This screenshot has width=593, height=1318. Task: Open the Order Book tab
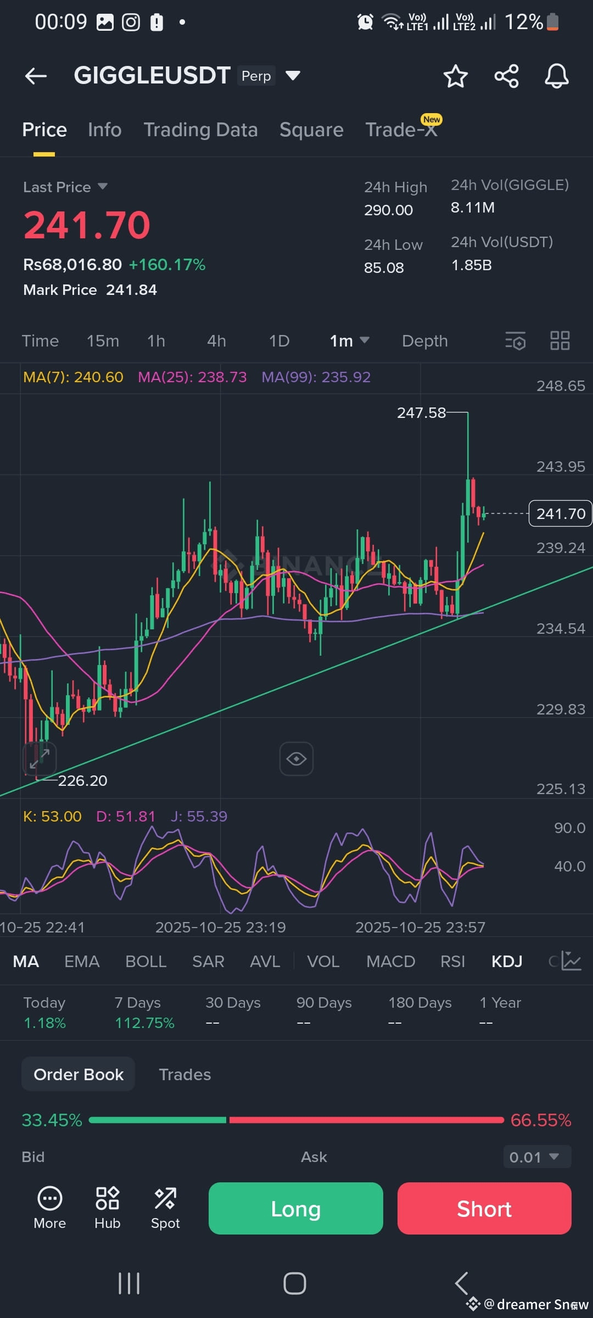(79, 1074)
